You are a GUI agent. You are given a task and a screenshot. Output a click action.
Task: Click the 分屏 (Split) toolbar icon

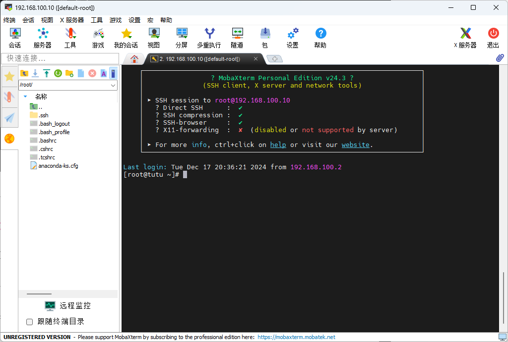[182, 38]
